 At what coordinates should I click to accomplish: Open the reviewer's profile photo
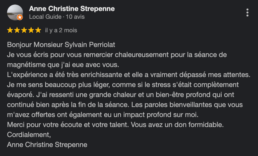[x=15, y=12]
